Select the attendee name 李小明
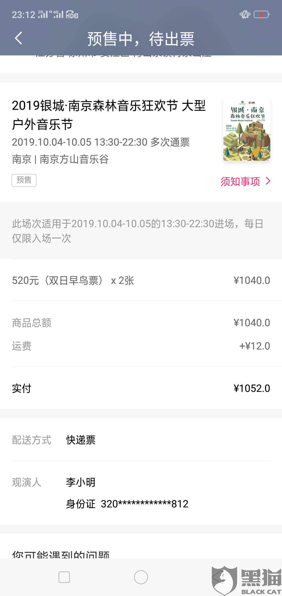 click(x=81, y=482)
